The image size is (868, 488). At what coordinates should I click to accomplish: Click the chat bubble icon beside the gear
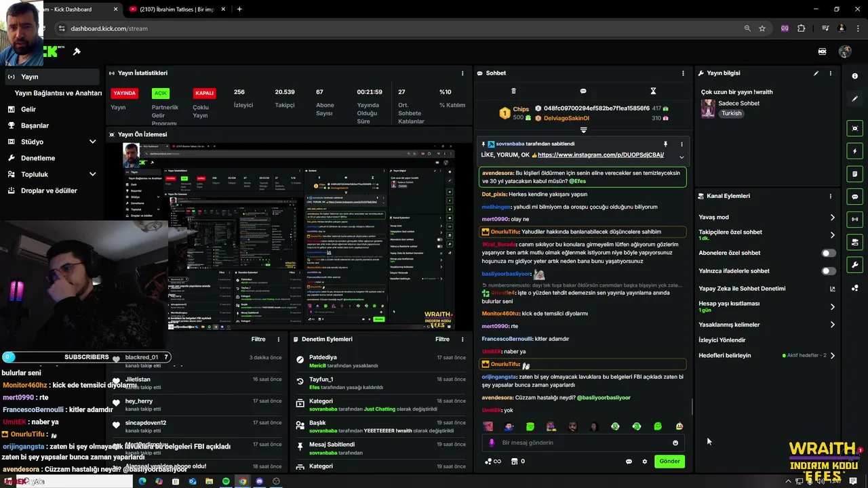click(629, 462)
